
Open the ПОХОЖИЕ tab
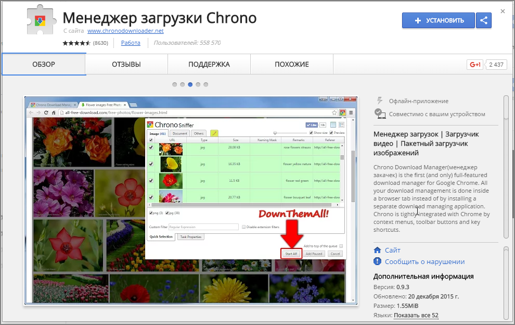(292, 65)
